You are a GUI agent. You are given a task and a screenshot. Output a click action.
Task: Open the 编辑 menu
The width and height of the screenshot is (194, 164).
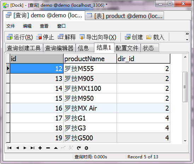[x=27, y=26]
